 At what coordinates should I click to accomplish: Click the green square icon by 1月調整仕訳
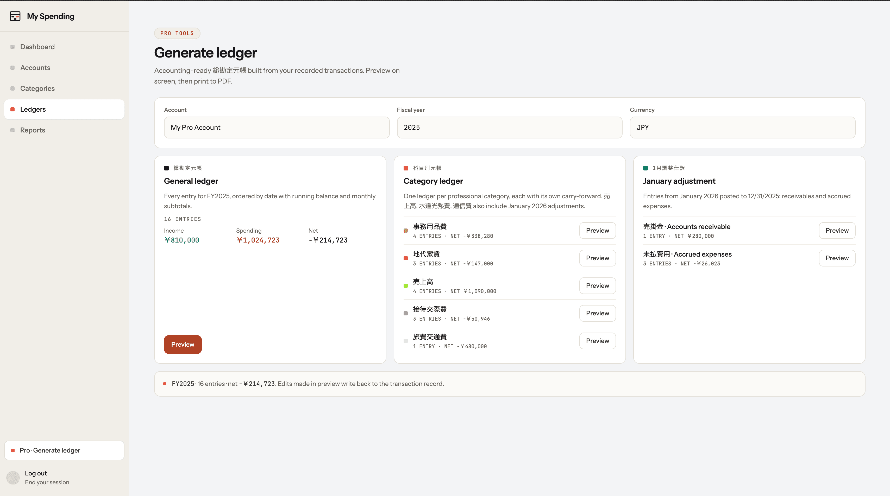click(x=645, y=168)
